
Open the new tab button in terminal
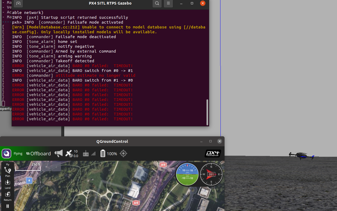[x=18, y=3]
